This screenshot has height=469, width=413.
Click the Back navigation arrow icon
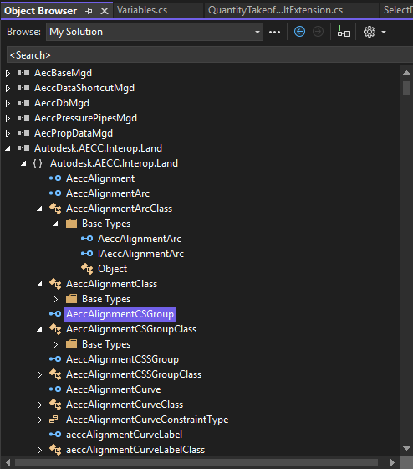click(299, 32)
